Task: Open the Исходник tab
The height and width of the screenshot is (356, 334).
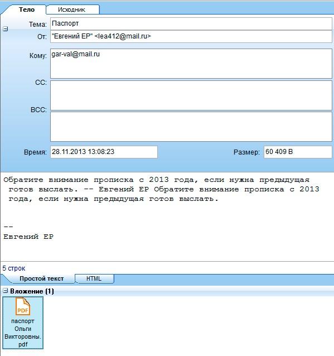Action: coord(72,9)
